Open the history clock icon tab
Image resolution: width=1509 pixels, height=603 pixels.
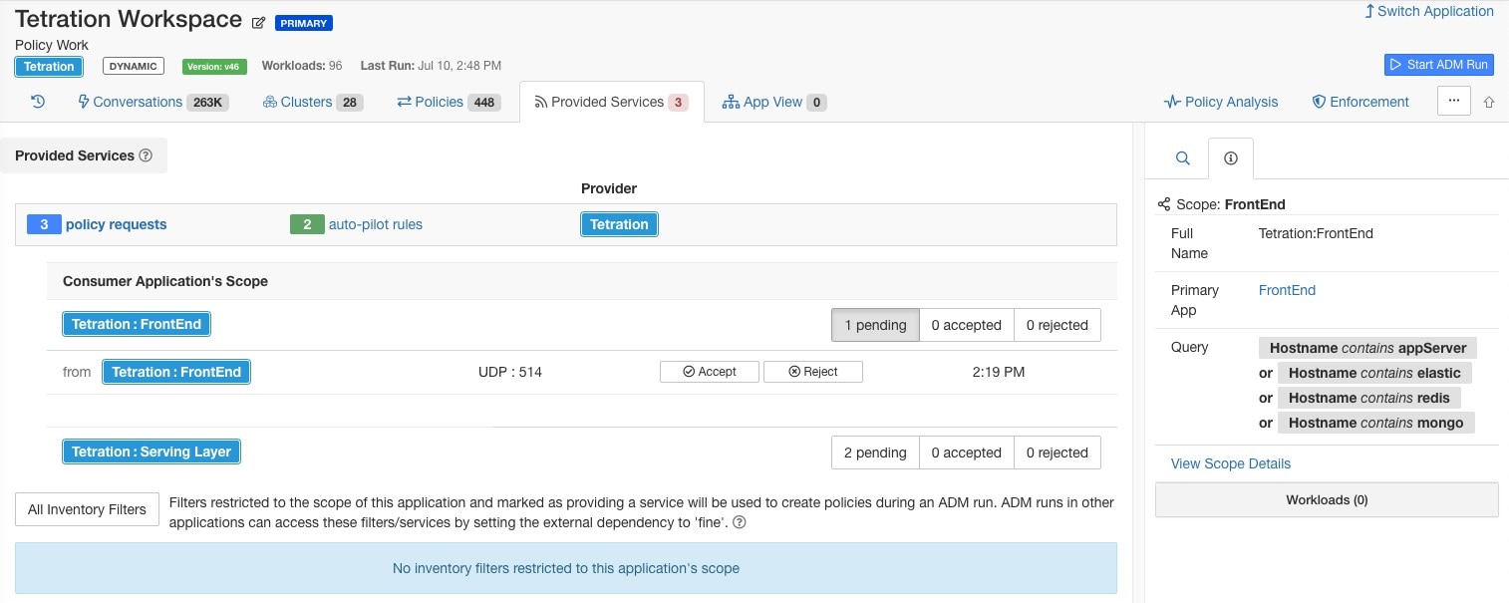(x=38, y=102)
